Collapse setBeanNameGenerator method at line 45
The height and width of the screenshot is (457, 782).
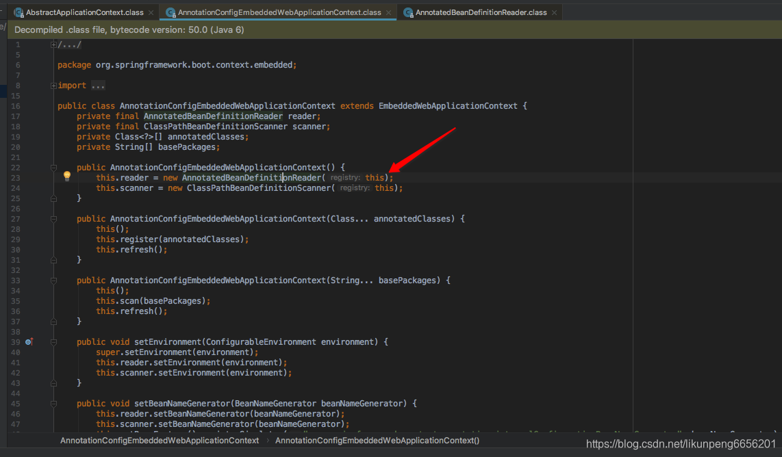coord(53,404)
